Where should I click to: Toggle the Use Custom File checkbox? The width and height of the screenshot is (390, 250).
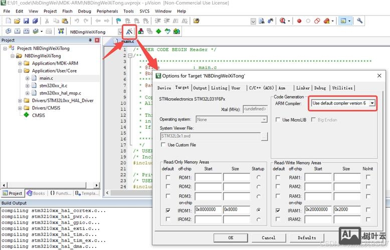coord(163,144)
